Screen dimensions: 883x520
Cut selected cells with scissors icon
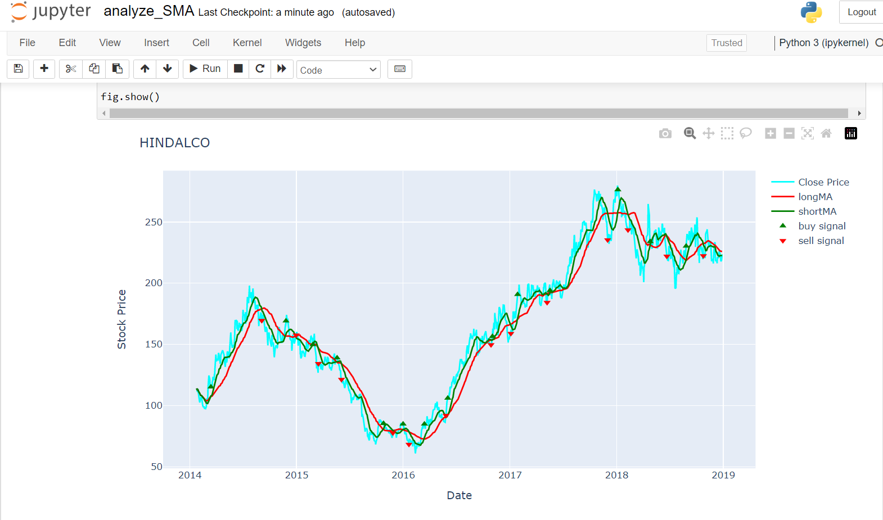point(71,69)
